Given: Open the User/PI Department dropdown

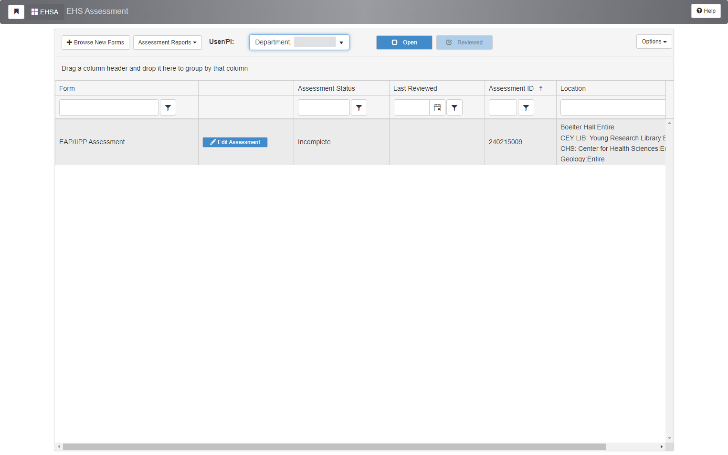Looking at the screenshot, I should tap(299, 42).
